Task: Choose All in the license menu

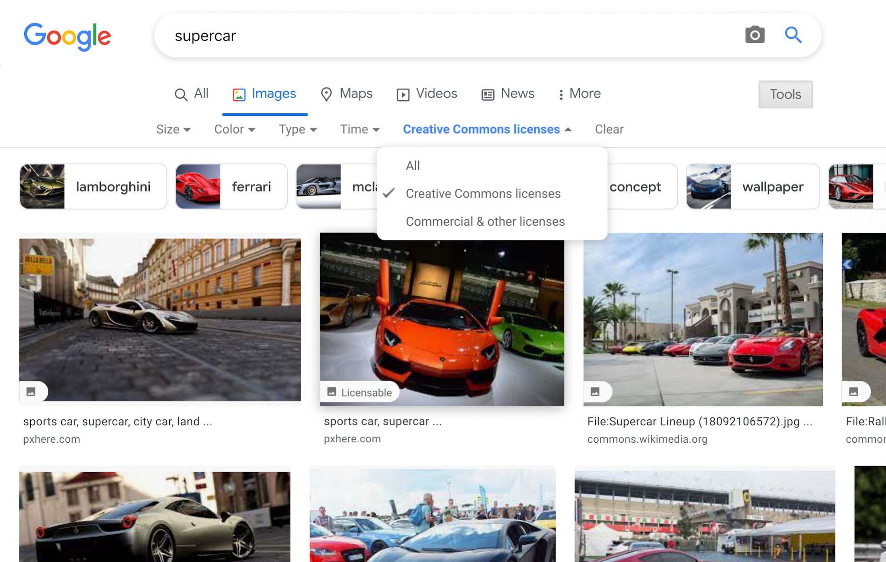Action: coord(492,166)
